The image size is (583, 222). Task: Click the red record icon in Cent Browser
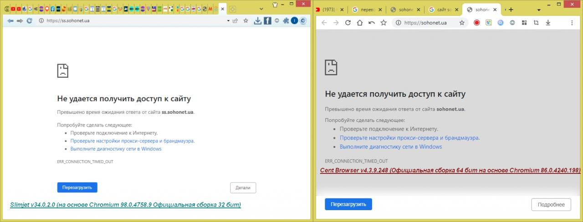(477, 23)
